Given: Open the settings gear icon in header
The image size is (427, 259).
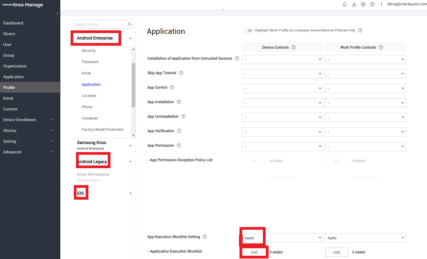Looking at the screenshot, I should (363, 4).
